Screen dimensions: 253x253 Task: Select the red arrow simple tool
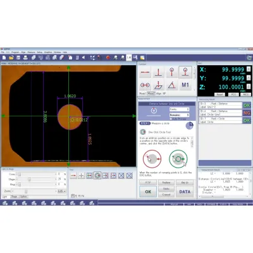pos(73,175)
